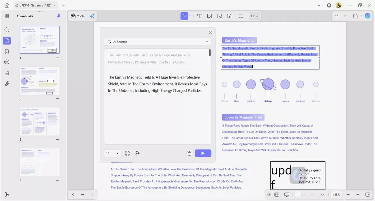This screenshot has height=201, width=375.
Task: Toggle reader mode in the status bar
Action: pyautogui.click(x=286, y=194)
